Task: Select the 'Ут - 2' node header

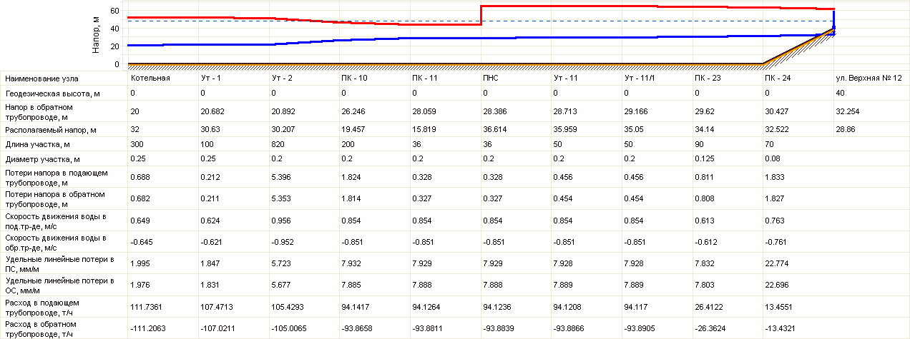Action: 282,78
